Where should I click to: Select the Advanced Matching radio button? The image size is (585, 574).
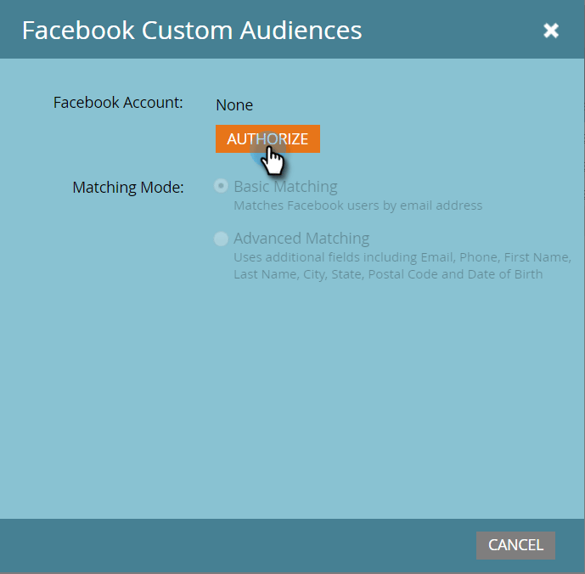222,239
